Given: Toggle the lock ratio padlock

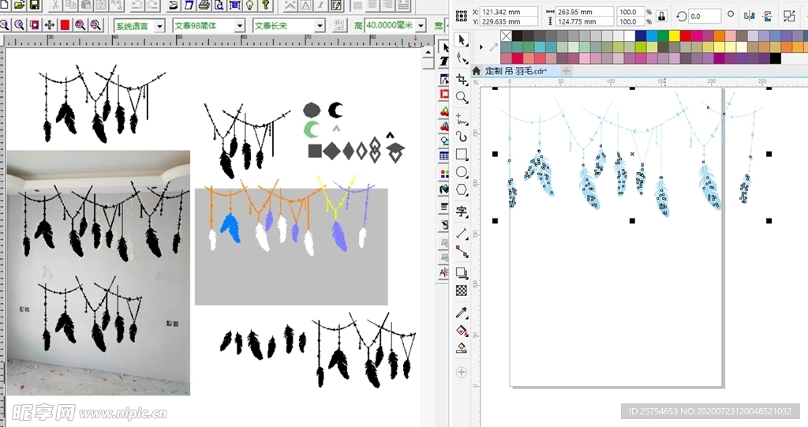Looking at the screenshot, I should point(660,16).
